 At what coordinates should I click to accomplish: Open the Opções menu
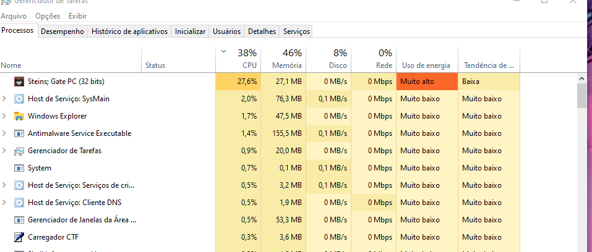48,16
